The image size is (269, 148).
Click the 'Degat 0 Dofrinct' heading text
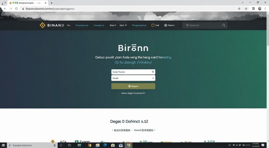(x=129, y=121)
